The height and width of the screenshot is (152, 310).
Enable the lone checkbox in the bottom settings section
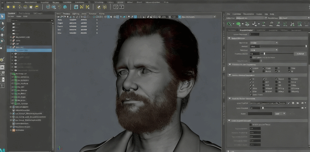[251, 125]
